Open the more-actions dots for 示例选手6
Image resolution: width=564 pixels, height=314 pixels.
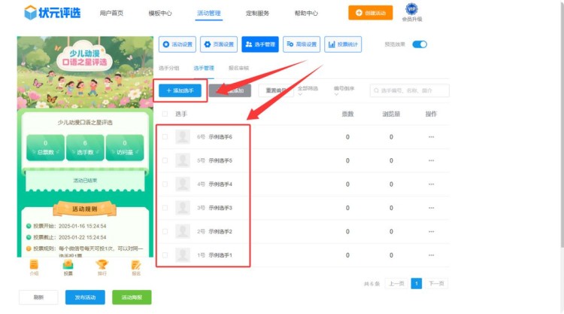pyautogui.click(x=431, y=137)
